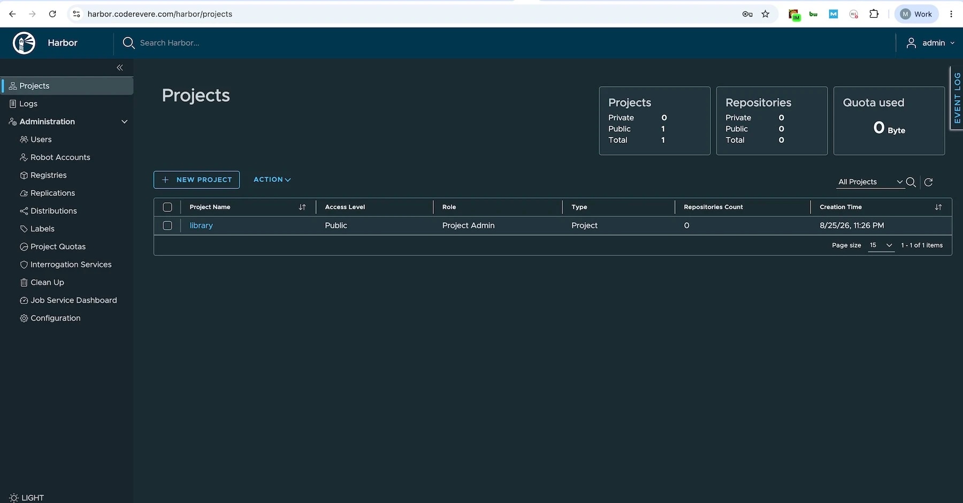Screen dimensions: 963x503
Task: Sort projects by Creation Time
Action: (938, 207)
